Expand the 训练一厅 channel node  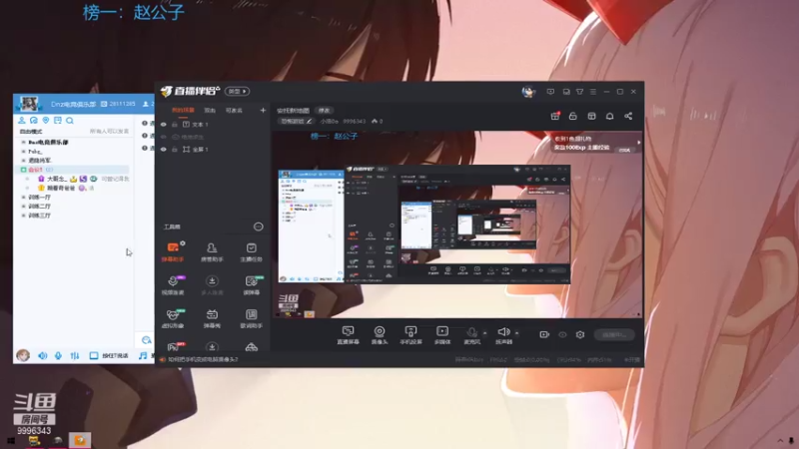click(x=23, y=197)
